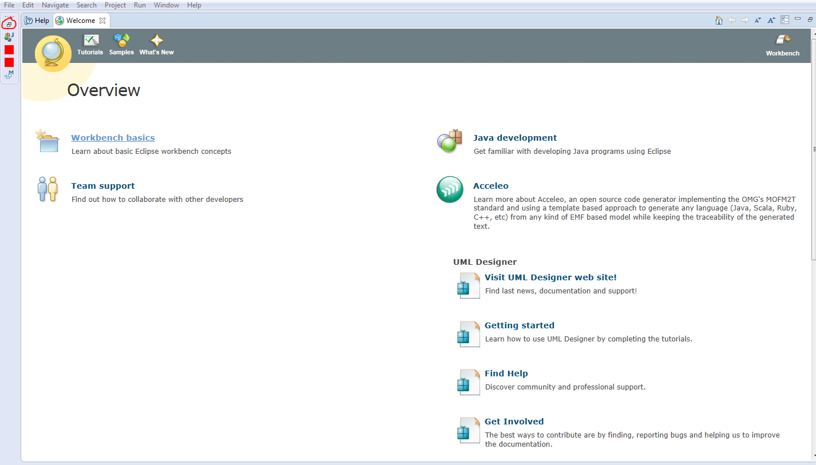
Task: Open the Navigate menu
Action: click(55, 5)
